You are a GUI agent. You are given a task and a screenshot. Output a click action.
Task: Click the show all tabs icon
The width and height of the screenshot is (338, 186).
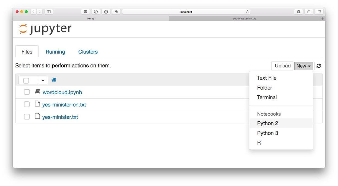pyautogui.click(x=319, y=11)
